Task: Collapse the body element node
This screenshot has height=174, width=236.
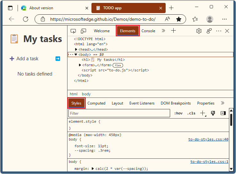Action: [76, 54]
